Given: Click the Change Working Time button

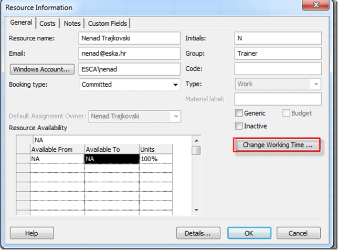Looking at the screenshot, I should (278, 145).
